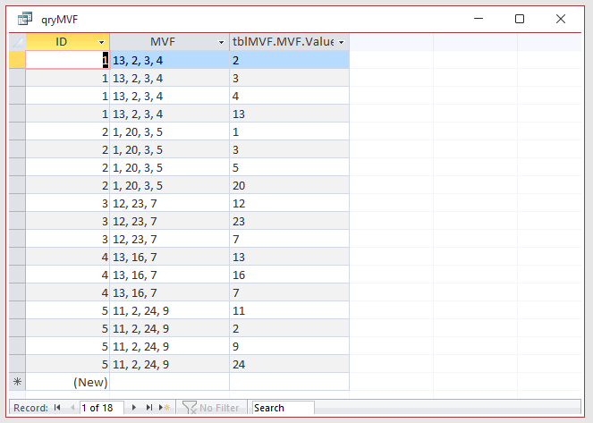
Task: Click the No Filter indicator button
Action: pos(211,408)
